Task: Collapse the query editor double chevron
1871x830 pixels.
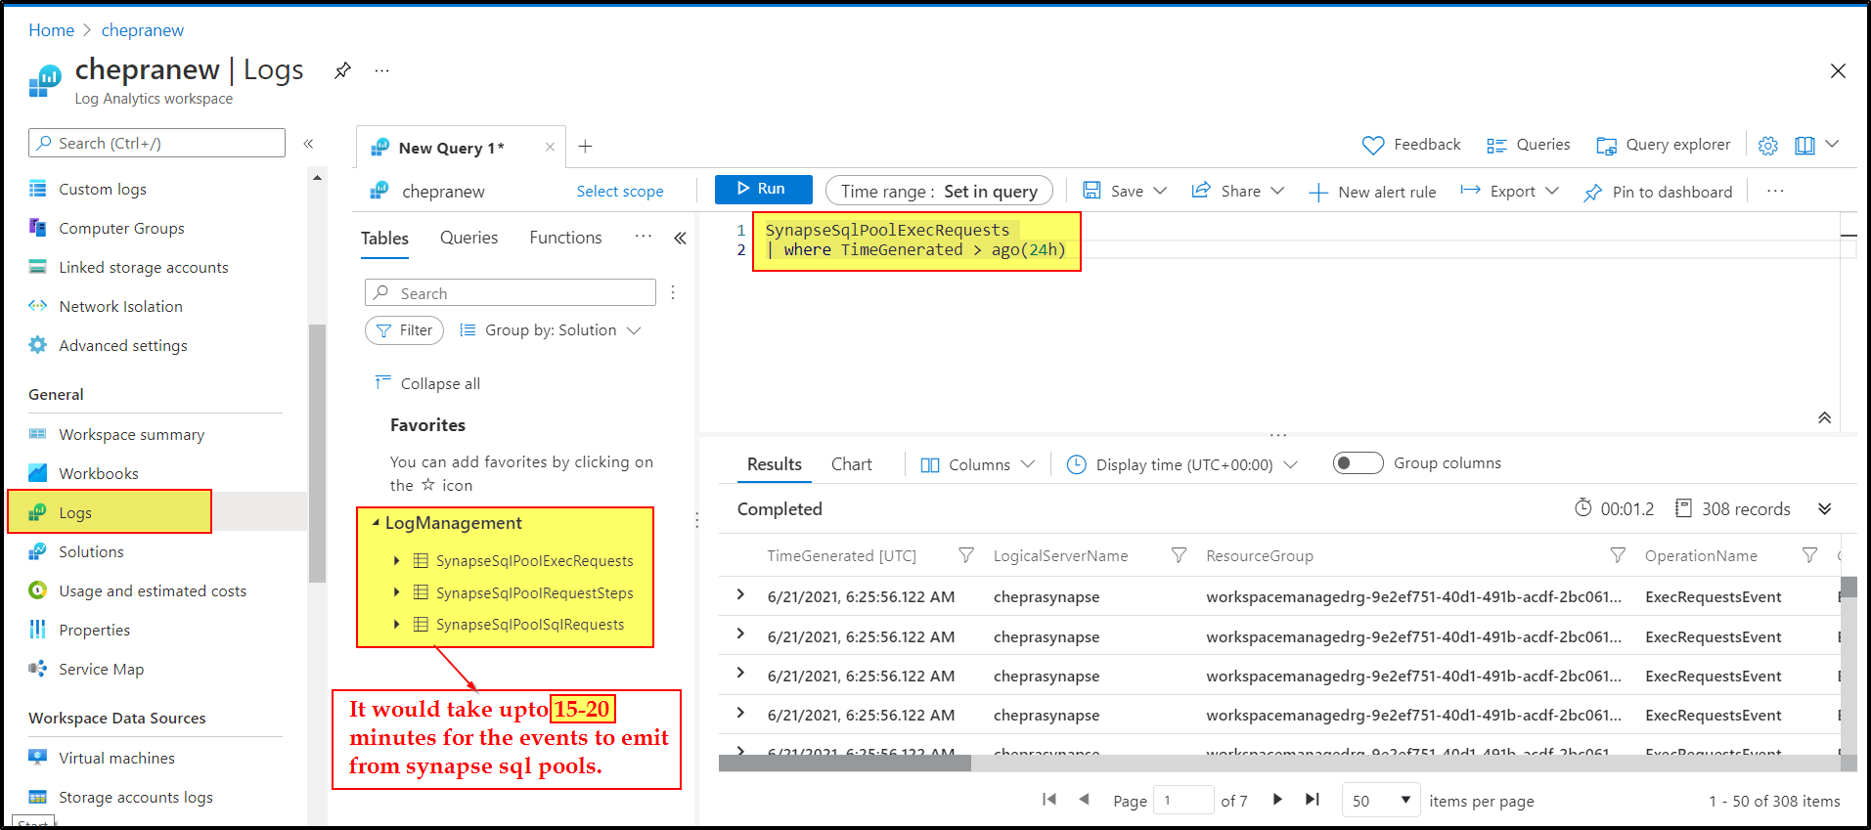Action: [x=1824, y=417]
